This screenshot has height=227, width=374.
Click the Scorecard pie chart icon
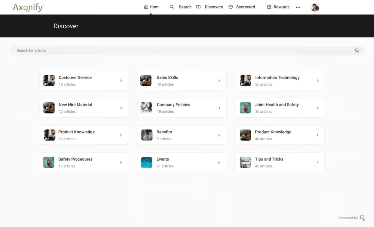pos(231,7)
